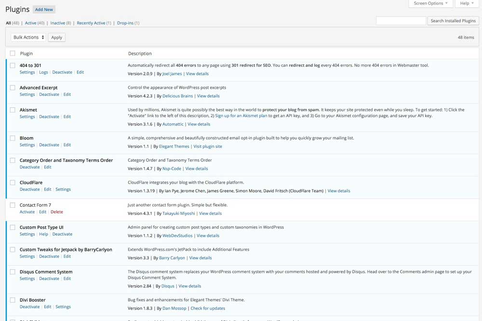
Task: Select the Contact Form 7 checkbox
Action: tap(13, 205)
